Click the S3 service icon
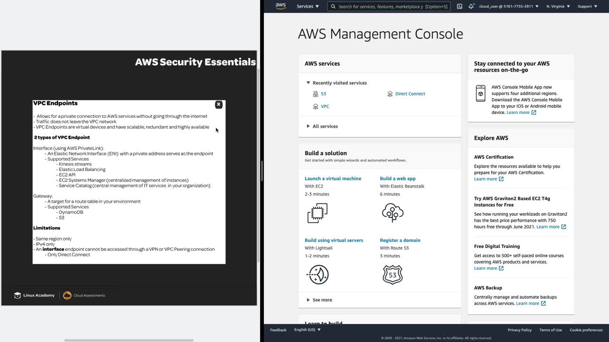609x342 pixels. [315, 94]
